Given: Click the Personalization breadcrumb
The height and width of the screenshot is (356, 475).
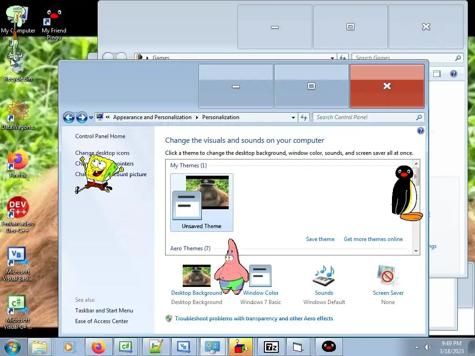Looking at the screenshot, I should (x=221, y=117).
